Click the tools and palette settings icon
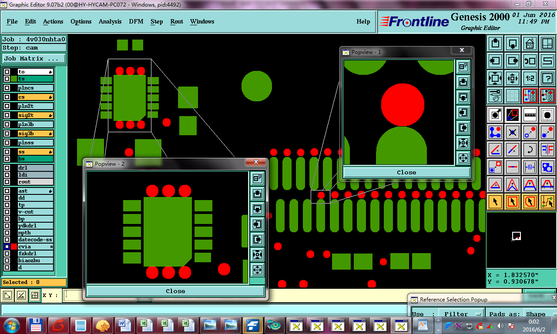Image resolution: width=557 pixels, height=334 pixels. 495,96
